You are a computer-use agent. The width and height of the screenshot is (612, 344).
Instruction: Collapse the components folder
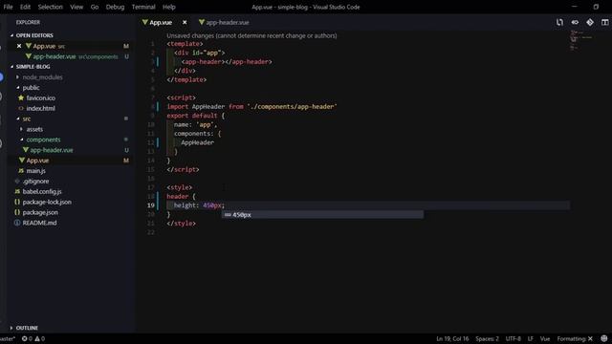(x=43, y=140)
